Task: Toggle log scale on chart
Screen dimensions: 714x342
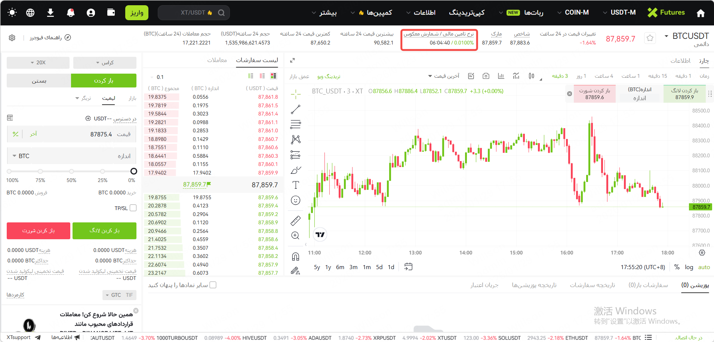Action: tap(689, 267)
